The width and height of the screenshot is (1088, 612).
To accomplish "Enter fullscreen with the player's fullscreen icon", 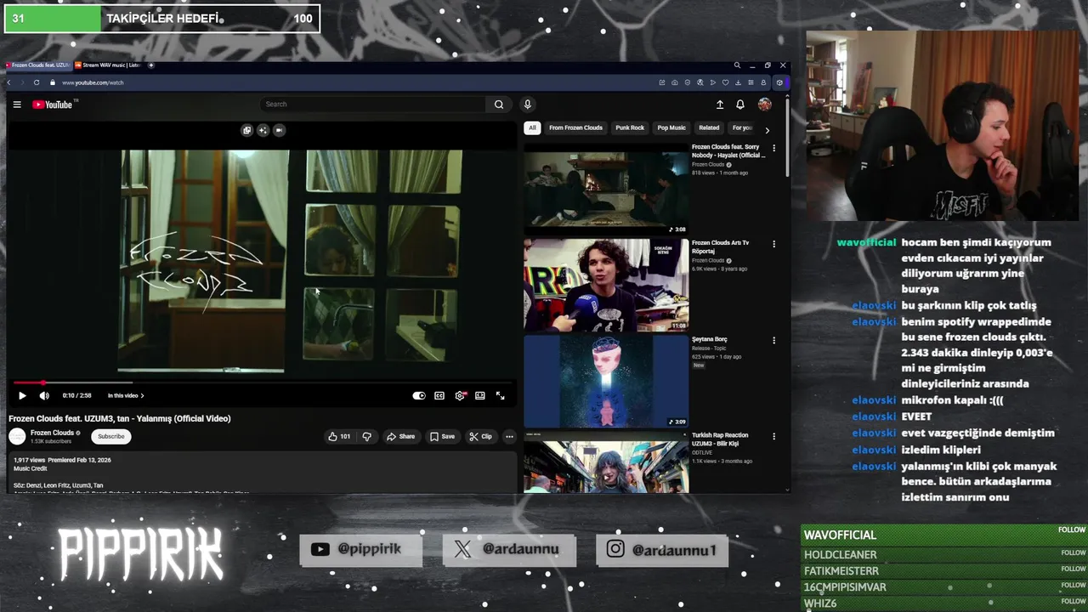I will [500, 395].
